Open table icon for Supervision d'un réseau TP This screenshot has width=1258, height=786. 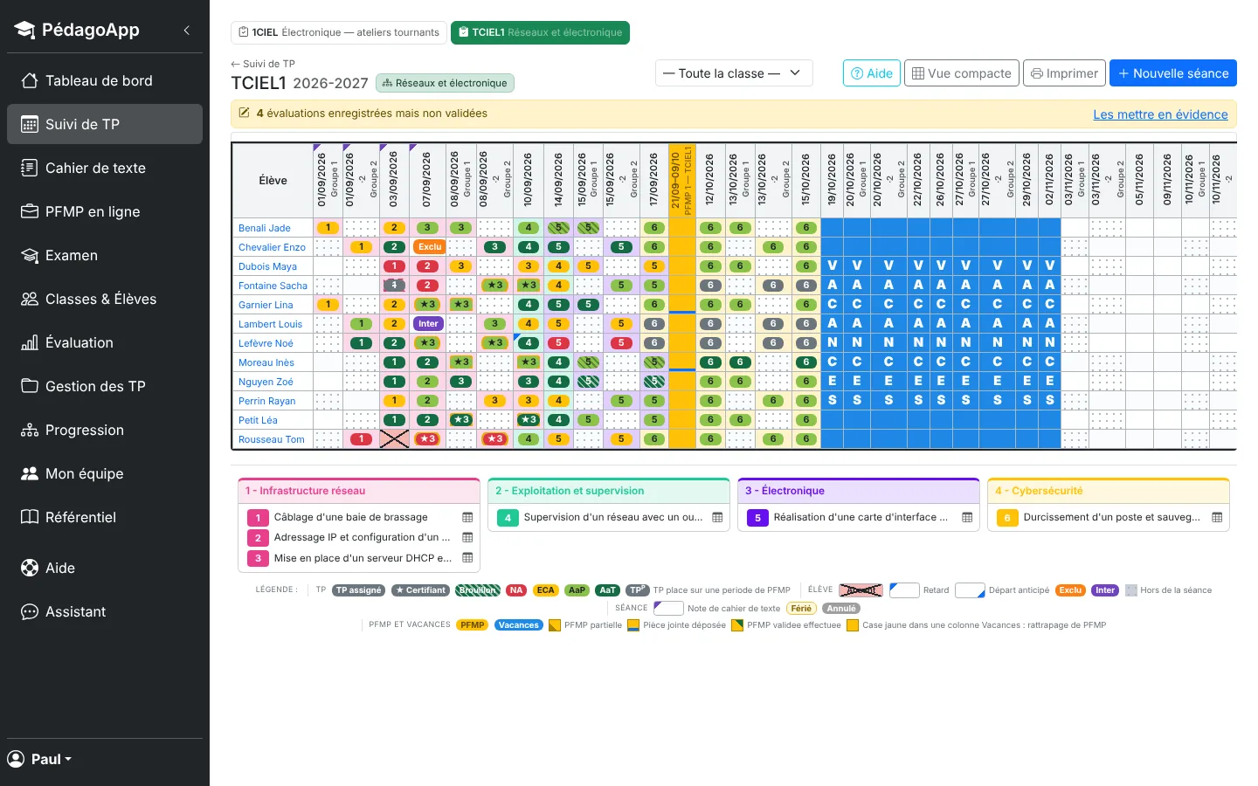717,517
